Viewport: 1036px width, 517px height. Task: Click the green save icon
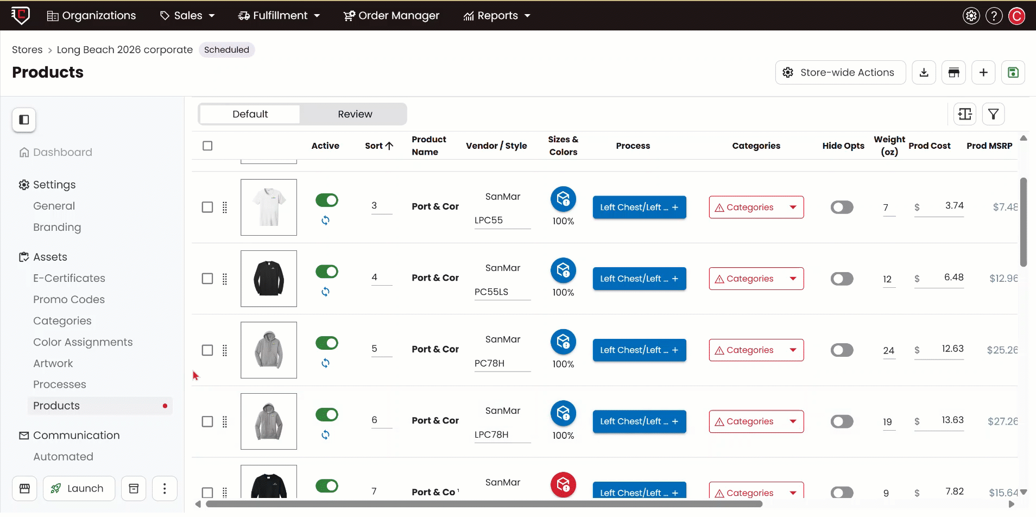click(1013, 72)
